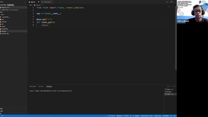Place cursor after return on line 7

tap(48, 25)
